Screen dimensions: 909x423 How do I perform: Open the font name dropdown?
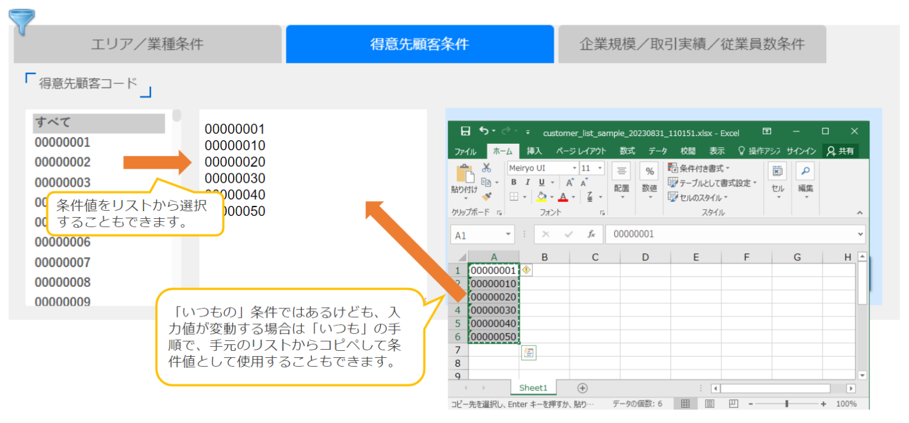(x=574, y=168)
